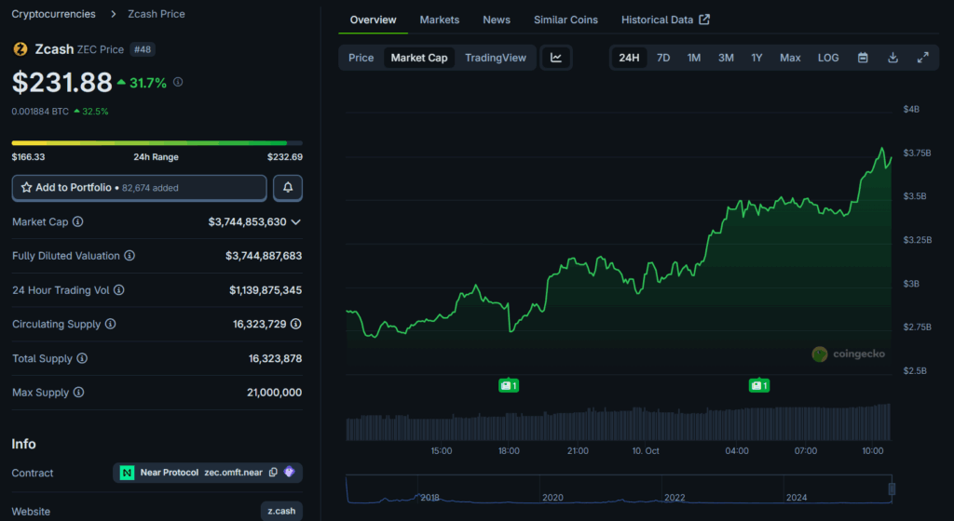Expand the chart to fullscreen

[922, 58]
